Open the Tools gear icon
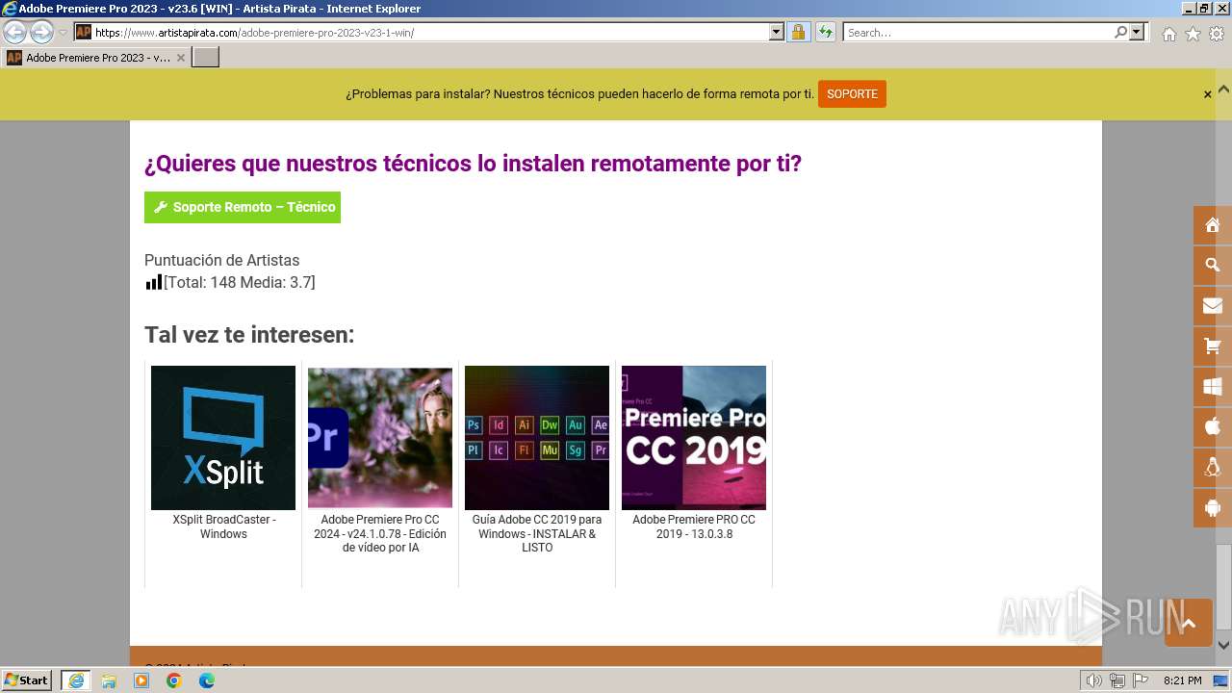 click(1217, 34)
